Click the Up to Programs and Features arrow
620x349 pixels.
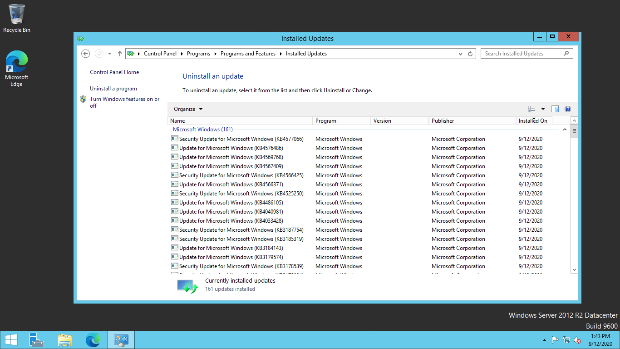[x=120, y=54]
